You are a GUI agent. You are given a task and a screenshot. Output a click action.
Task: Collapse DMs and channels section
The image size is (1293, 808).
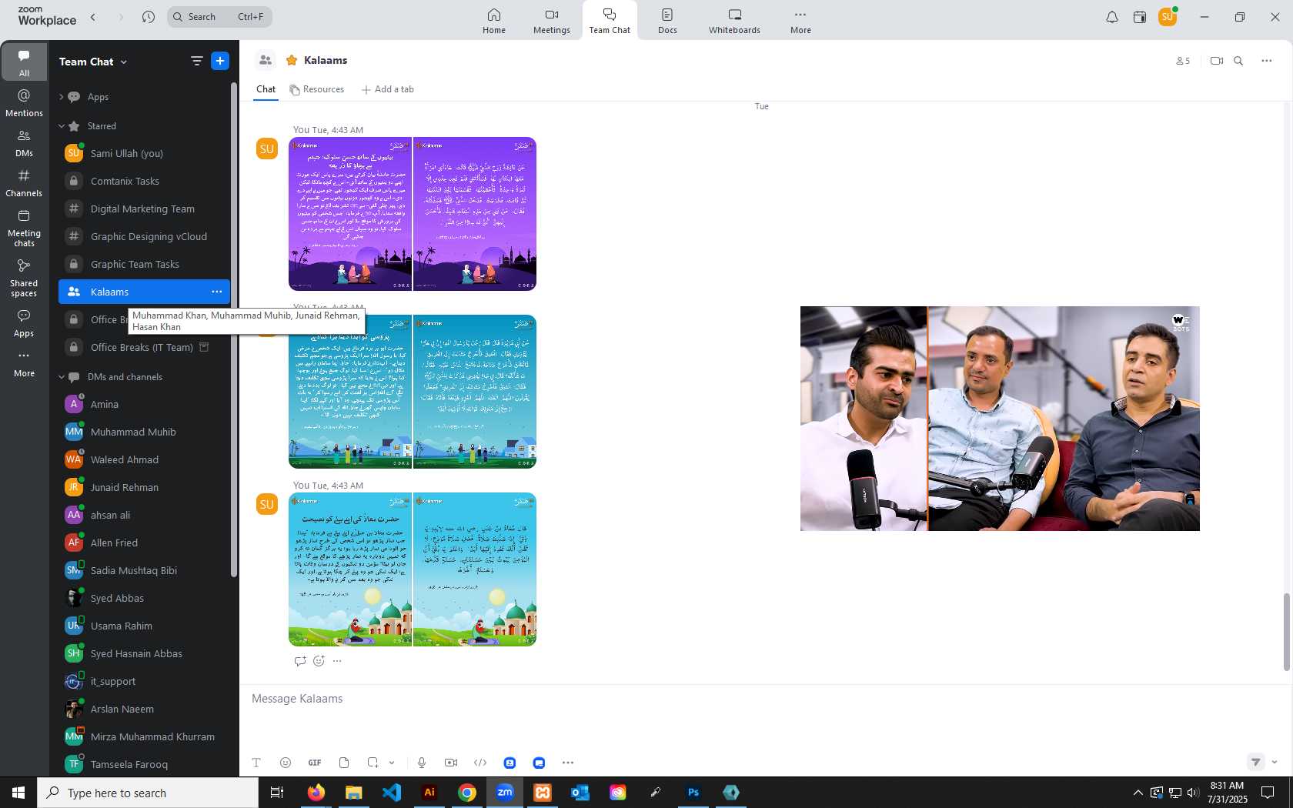coord(61,377)
